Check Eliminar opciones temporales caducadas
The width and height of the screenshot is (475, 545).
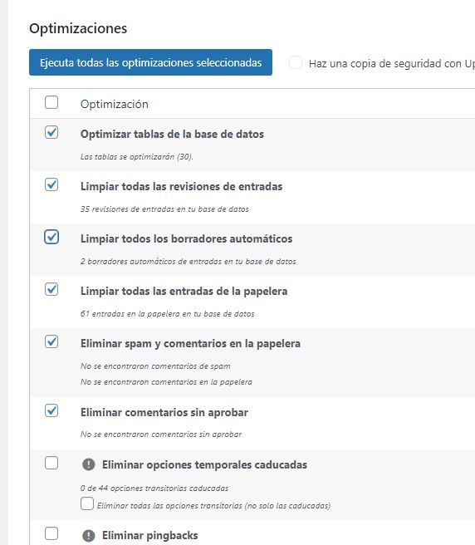51,463
